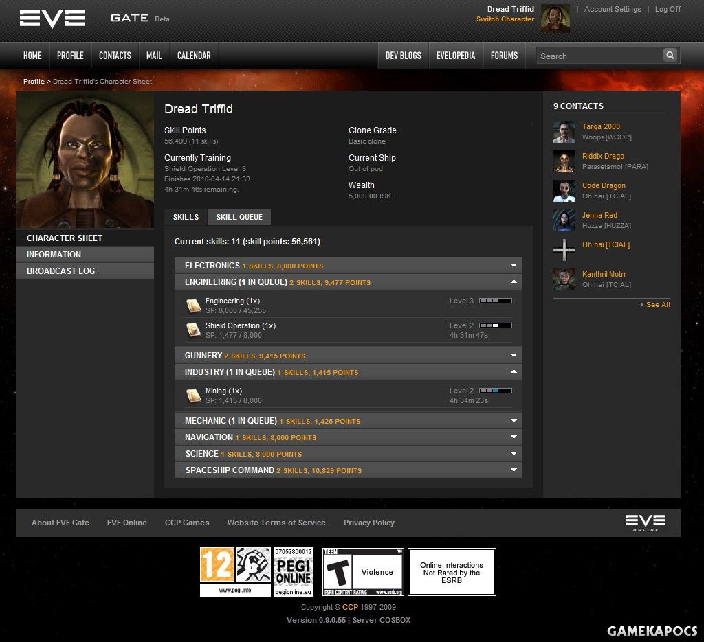This screenshot has width=704, height=642.
Task: Open the Calendar menu item
Action: [x=194, y=56]
